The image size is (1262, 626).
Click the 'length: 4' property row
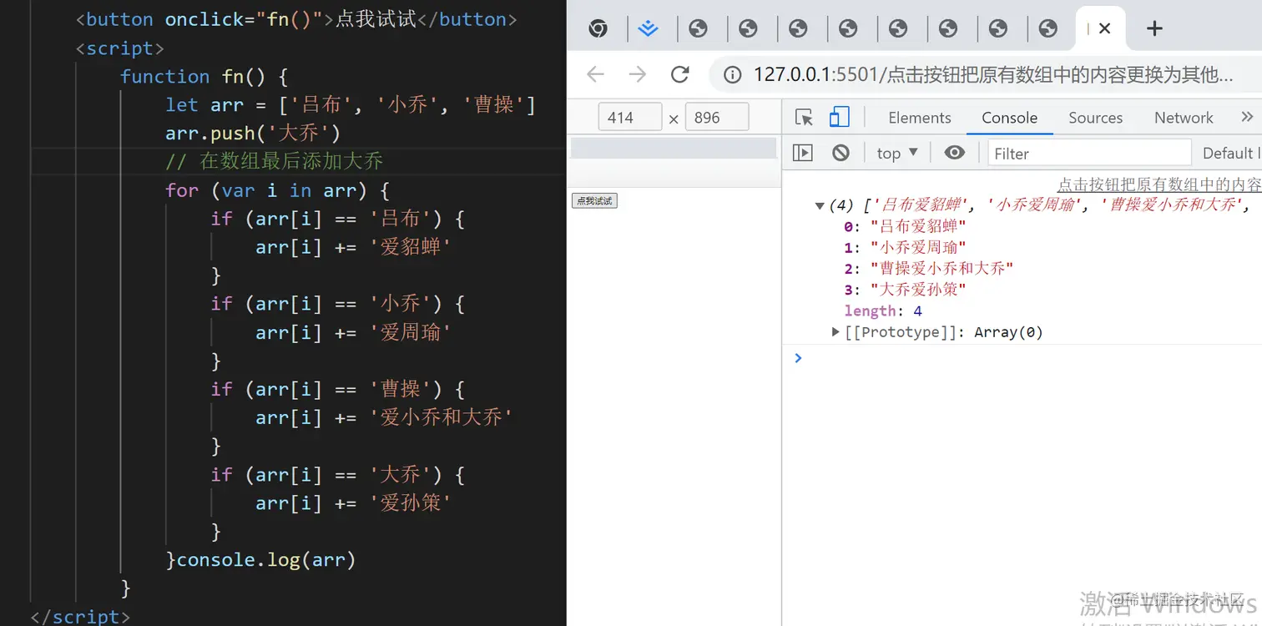point(883,310)
